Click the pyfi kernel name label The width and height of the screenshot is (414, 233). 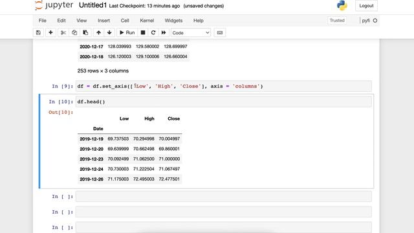point(366,21)
